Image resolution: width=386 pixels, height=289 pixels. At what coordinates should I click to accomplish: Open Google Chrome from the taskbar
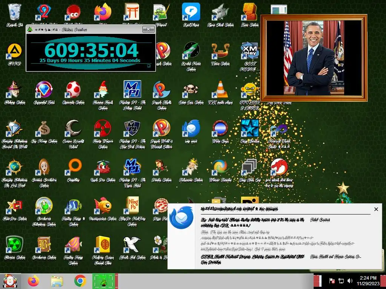point(80,281)
